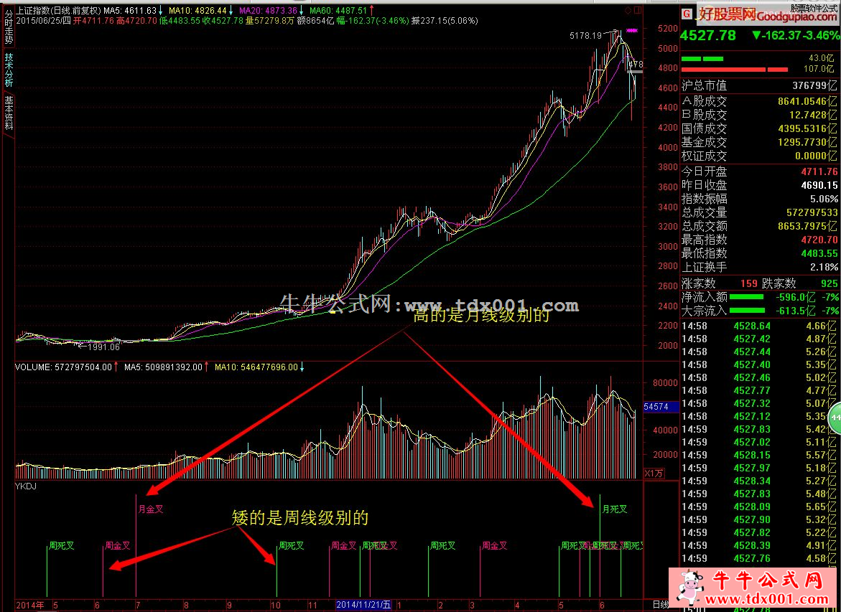This screenshot has height=612, width=841.
Task: Click the 周死叉 label above month 10
Action: [x=292, y=545]
